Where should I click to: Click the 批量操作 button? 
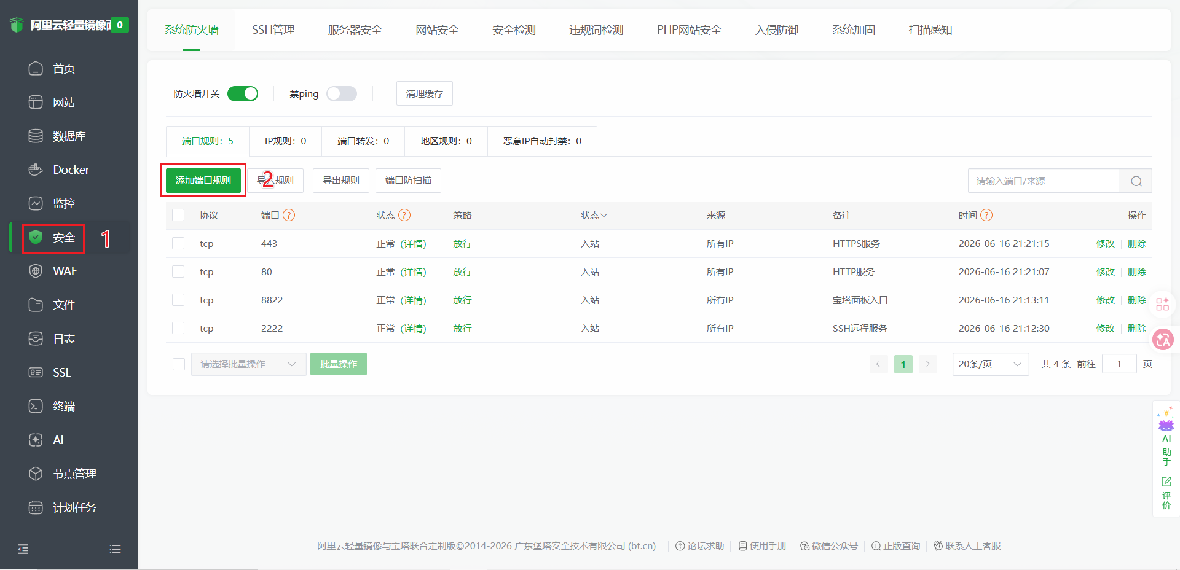[339, 364]
